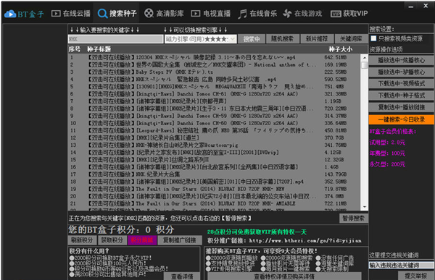Image resolution: width=435 pixels, height=280 pixels.
Task: Click the 获取VIP tab
Action: (x=349, y=14)
